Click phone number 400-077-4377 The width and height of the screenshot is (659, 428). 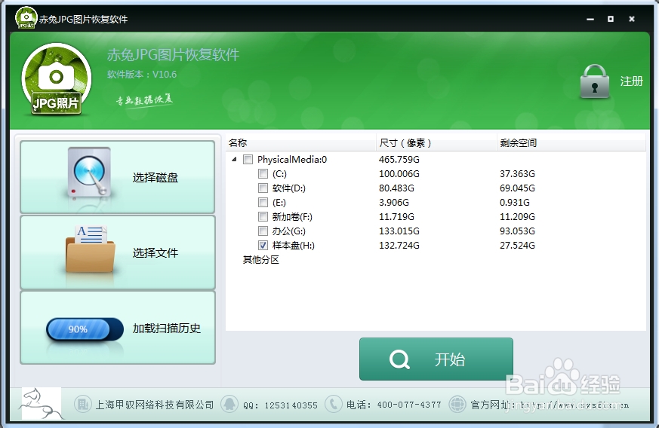point(409,405)
